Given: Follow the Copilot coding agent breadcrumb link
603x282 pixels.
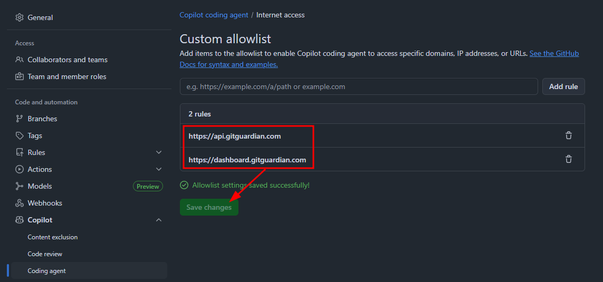Looking at the screenshot, I should point(214,15).
